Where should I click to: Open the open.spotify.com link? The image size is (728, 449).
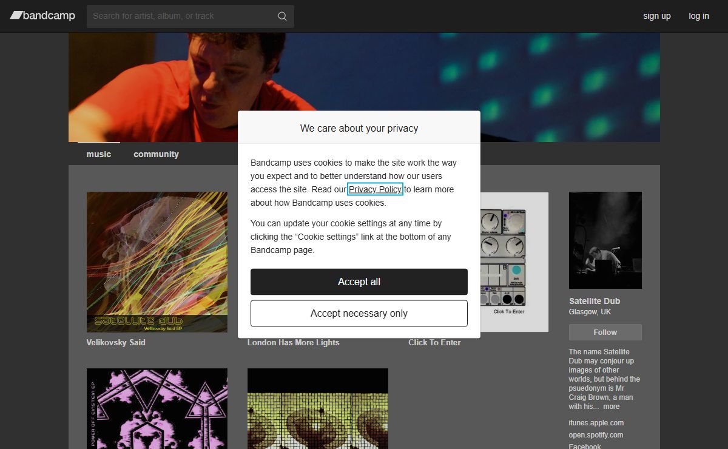[x=596, y=435]
